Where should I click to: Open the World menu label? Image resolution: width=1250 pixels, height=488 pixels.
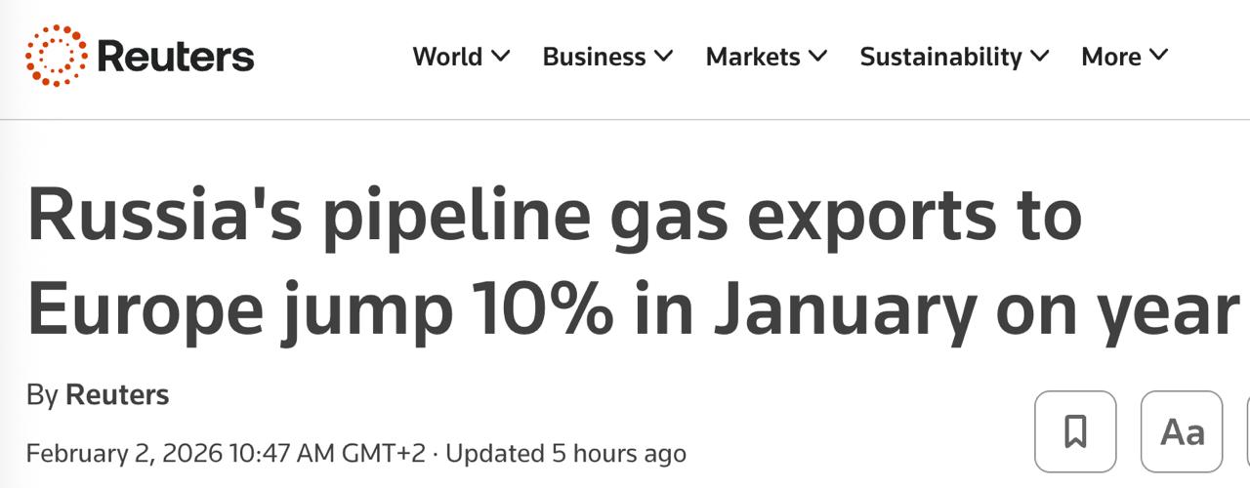point(448,57)
